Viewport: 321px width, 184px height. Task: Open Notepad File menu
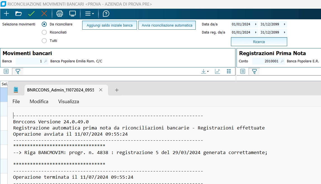click(16, 102)
